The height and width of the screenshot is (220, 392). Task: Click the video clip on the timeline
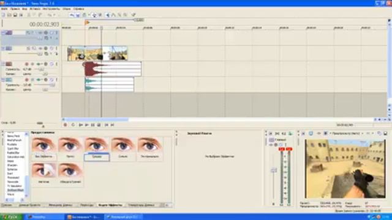coord(97,53)
